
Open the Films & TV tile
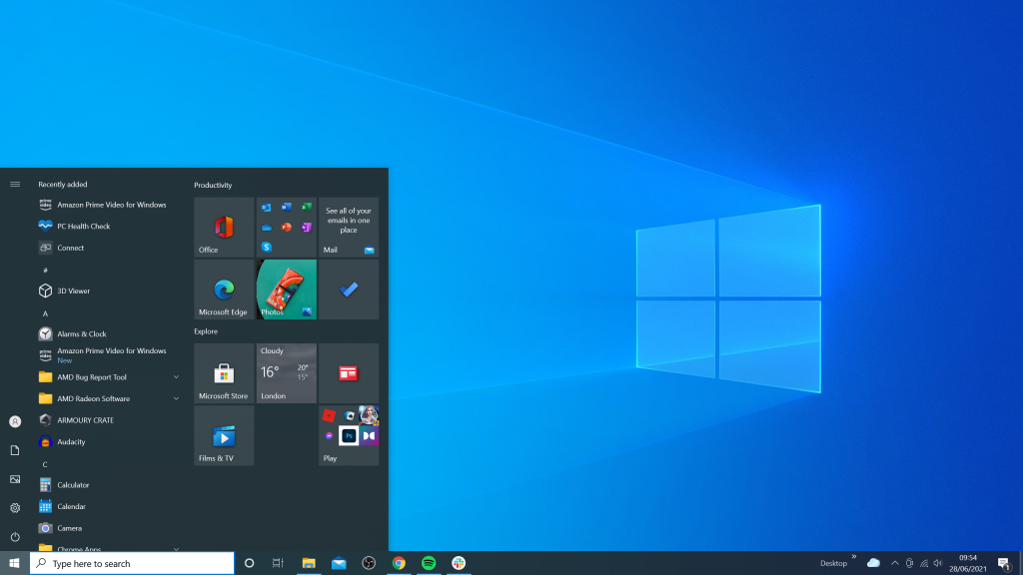pos(224,436)
